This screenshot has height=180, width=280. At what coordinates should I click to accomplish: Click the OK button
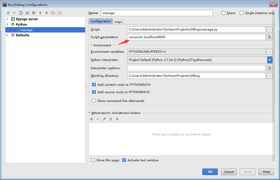pos(210,172)
